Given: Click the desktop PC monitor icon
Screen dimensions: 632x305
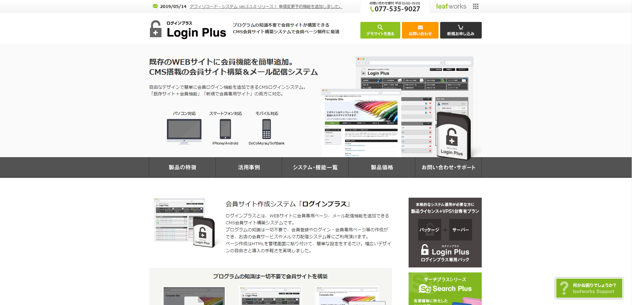Looking at the screenshot, I should pos(184,131).
